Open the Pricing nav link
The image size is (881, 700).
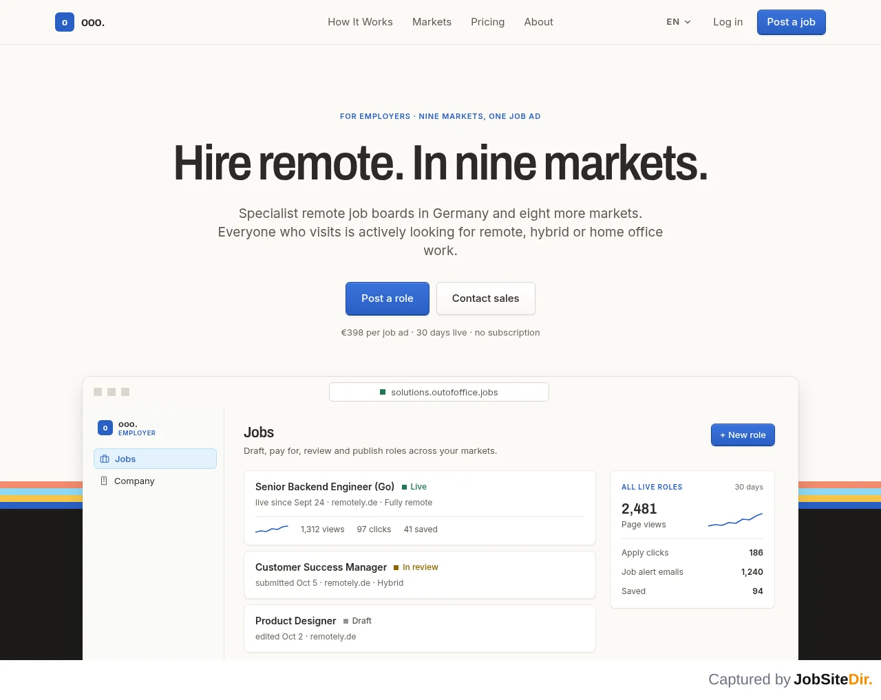[487, 22]
